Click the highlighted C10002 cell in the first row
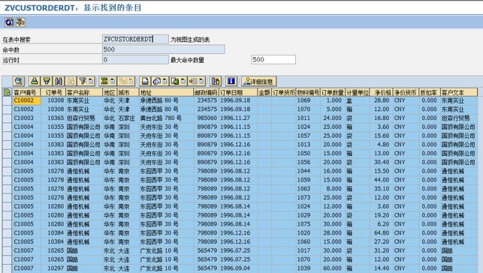The width and height of the screenshot is (483, 273). click(26, 100)
